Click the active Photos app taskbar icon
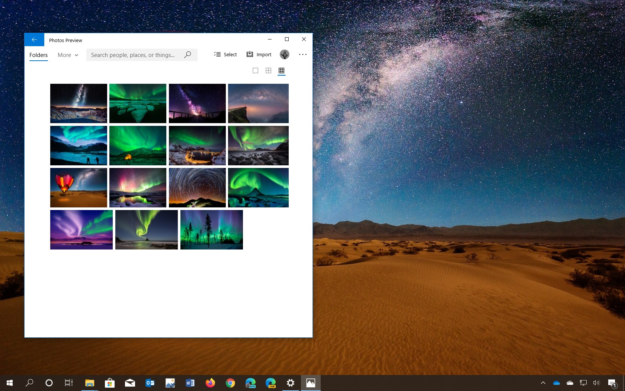The height and width of the screenshot is (391, 625). [311, 383]
